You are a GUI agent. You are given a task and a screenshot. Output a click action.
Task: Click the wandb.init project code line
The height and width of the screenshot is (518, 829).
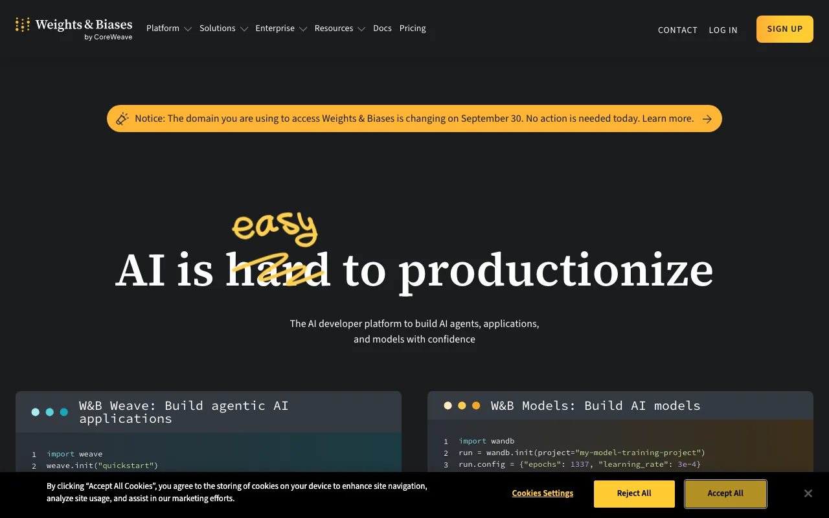tap(582, 453)
